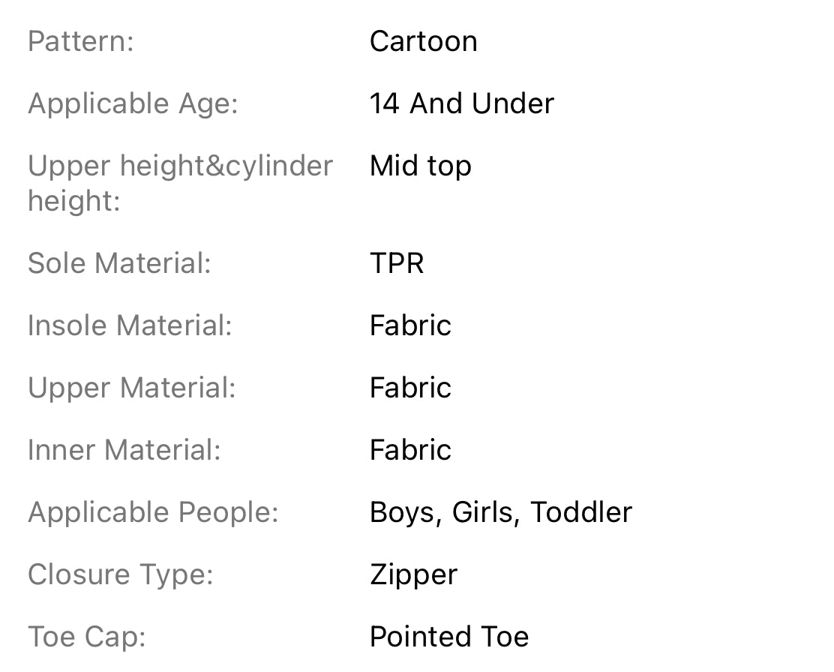
Task: Click the Mid top value
Action: pos(420,166)
